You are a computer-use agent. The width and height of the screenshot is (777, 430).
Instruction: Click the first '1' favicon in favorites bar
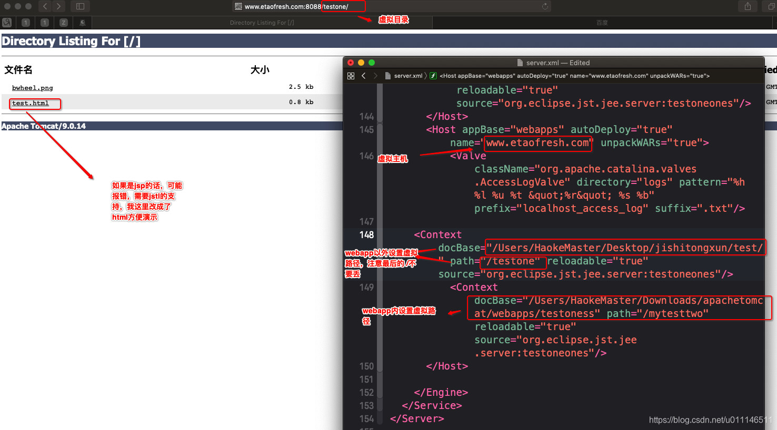(x=25, y=22)
